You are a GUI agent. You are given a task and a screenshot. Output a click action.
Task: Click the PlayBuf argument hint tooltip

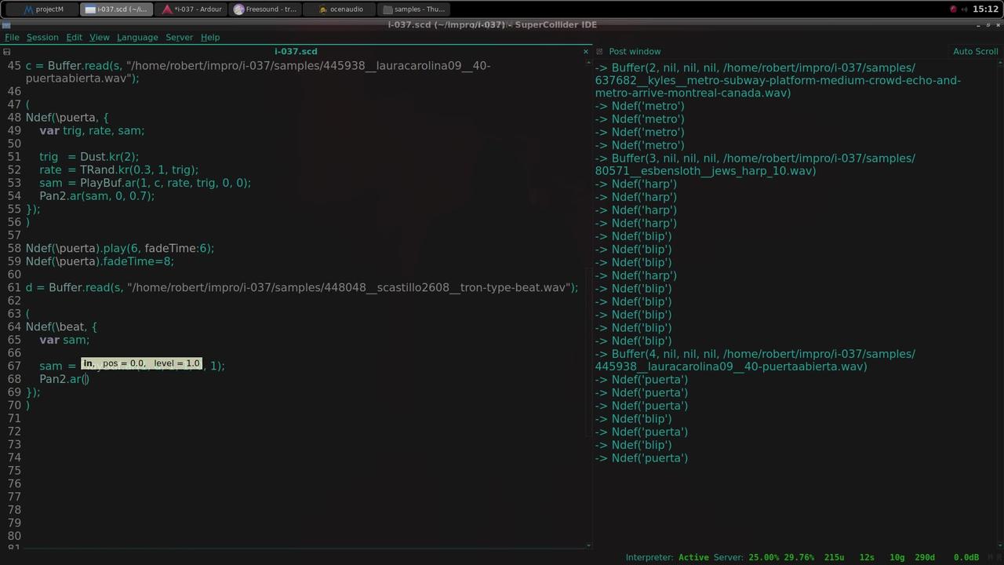pyautogui.click(x=141, y=363)
